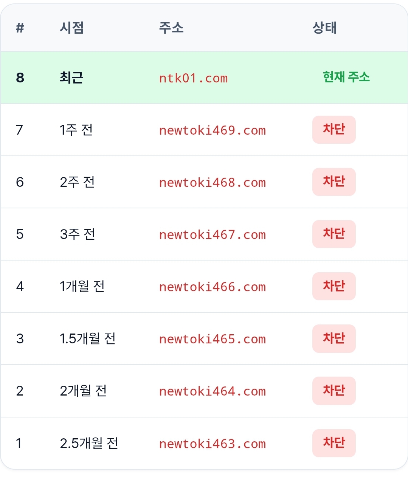Click the newtoki464.com address
This screenshot has width=408, height=495.
click(213, 391)
